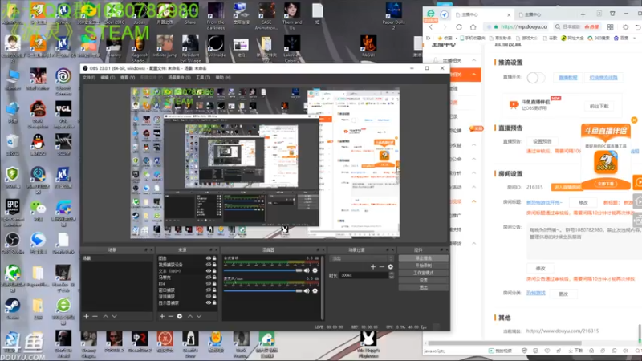Adjust 麦克风/Aux volume slider
The width and height of the screenshot is (642, 361).
[263, 290]
